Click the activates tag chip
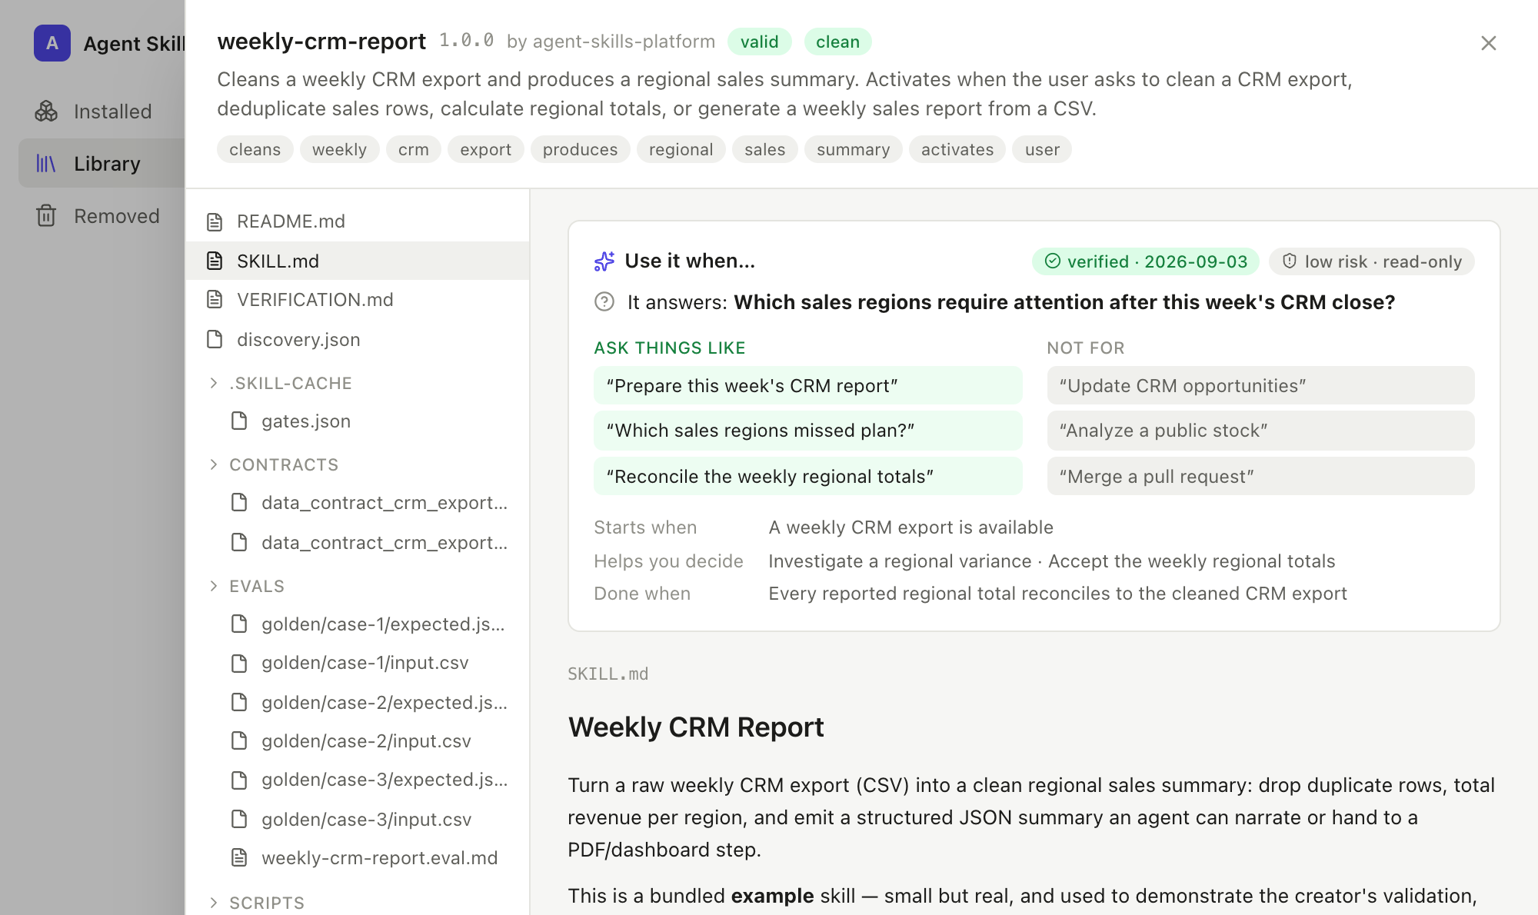 (x=957, y=149)
